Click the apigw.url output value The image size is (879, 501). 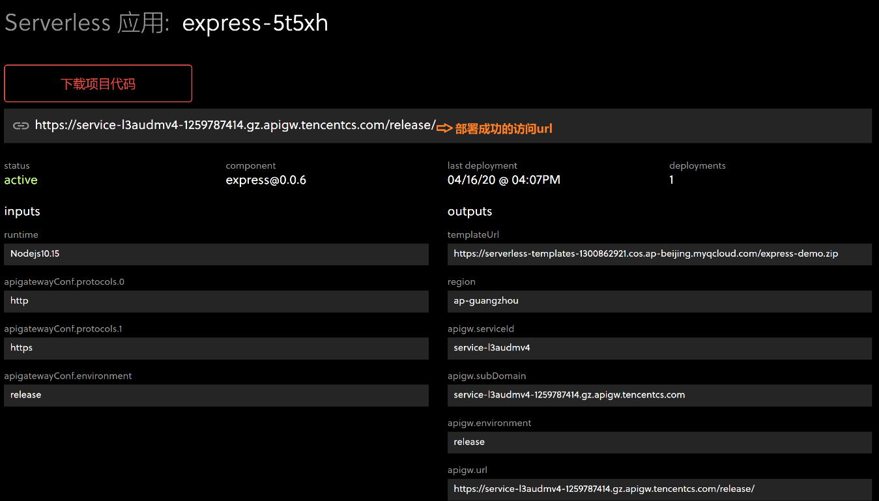point(659,489)
